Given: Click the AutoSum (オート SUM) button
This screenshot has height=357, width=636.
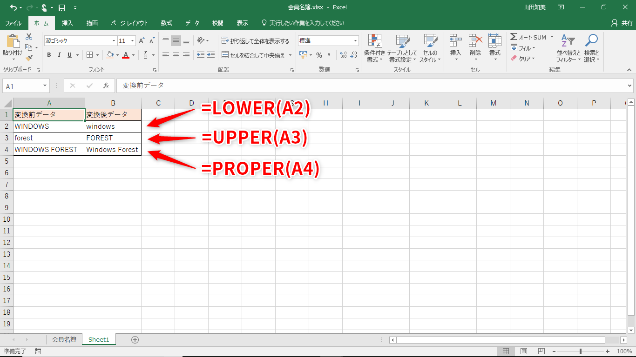Looking at the screenshot, I should click(x=528, y=37).
